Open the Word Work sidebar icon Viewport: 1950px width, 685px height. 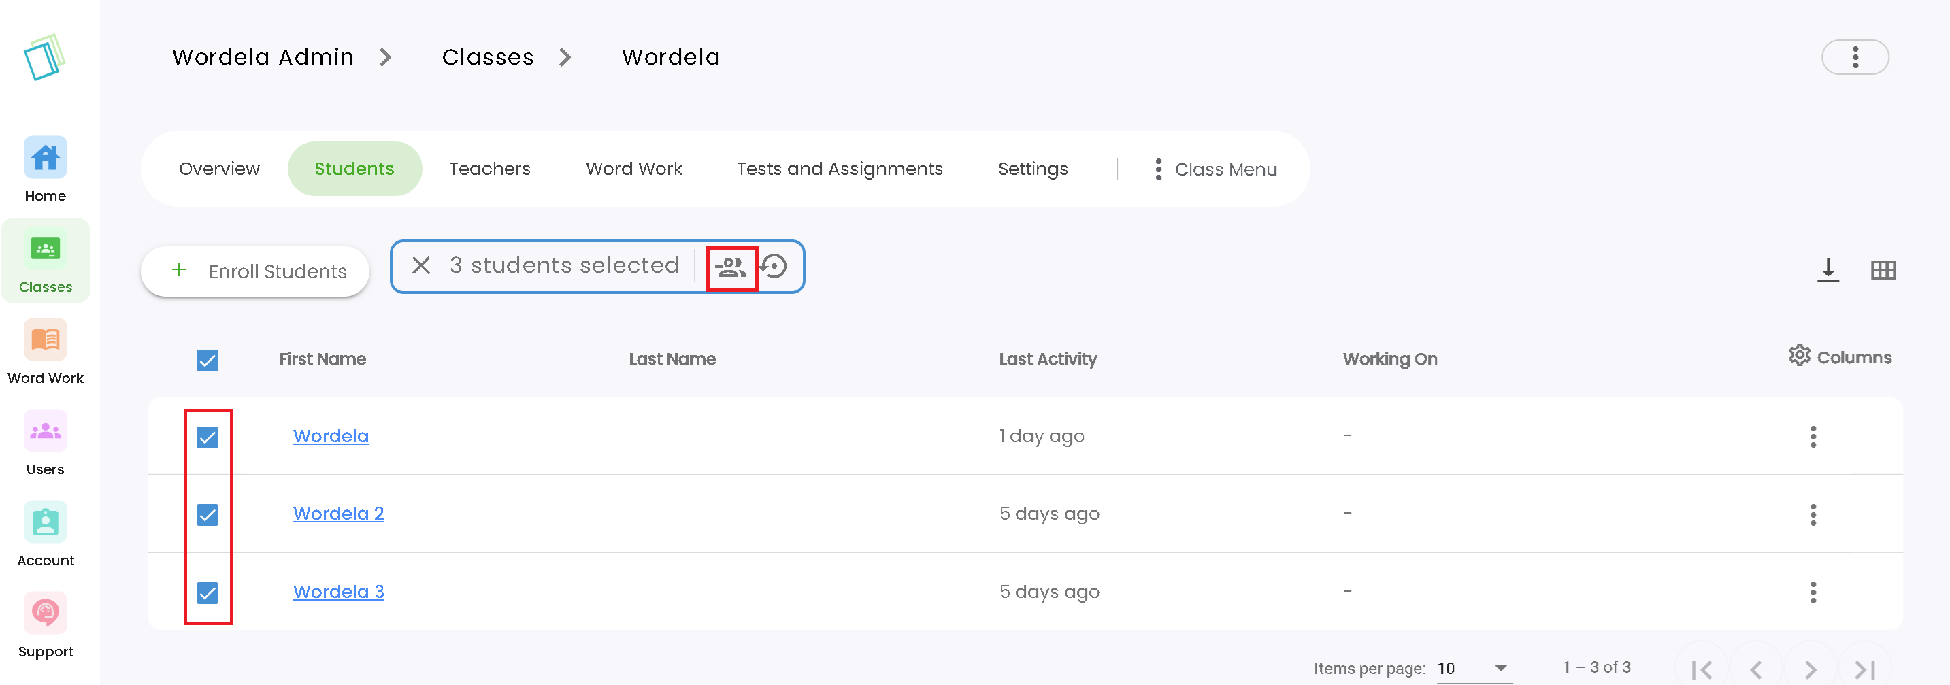(x=46, y=340)
